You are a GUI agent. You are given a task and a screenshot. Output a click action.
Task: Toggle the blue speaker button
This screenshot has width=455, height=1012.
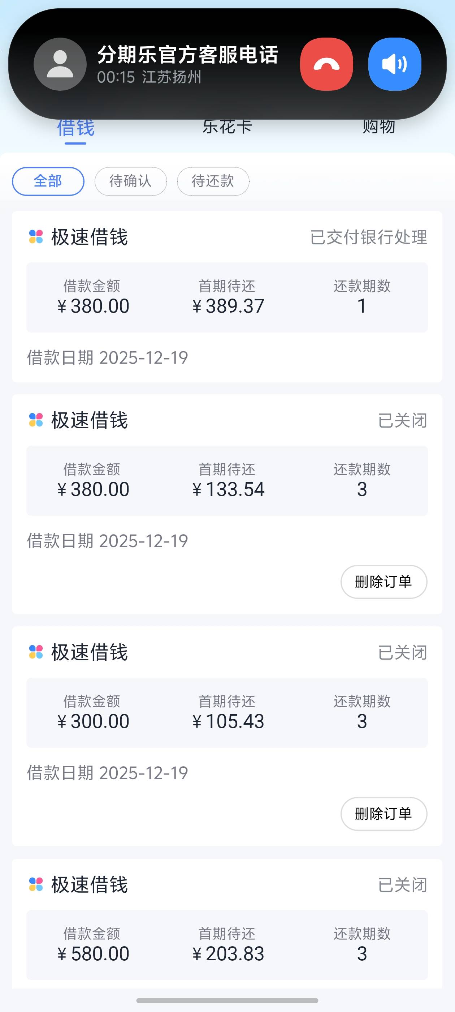click(395, 64)
